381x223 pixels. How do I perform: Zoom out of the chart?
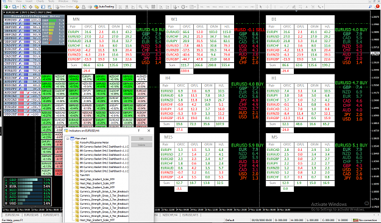(x=147, y=7)
